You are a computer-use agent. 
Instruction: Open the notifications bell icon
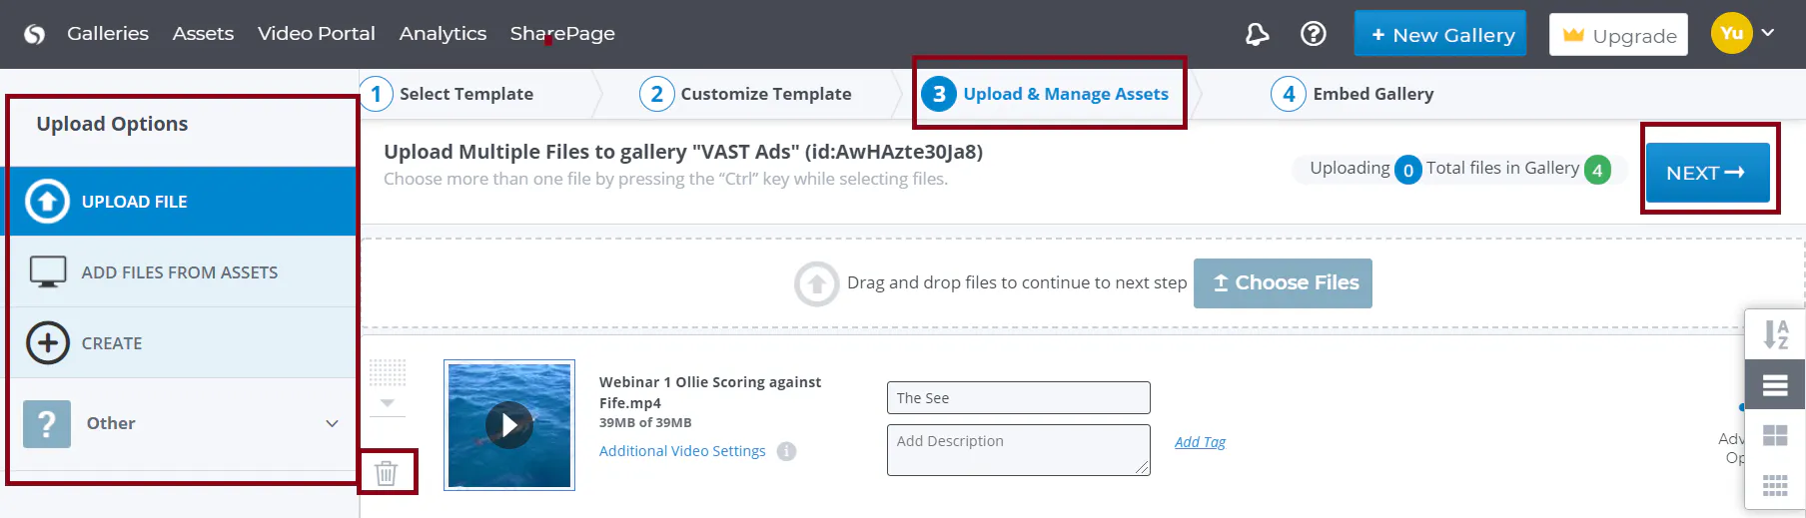(1257, 34)
